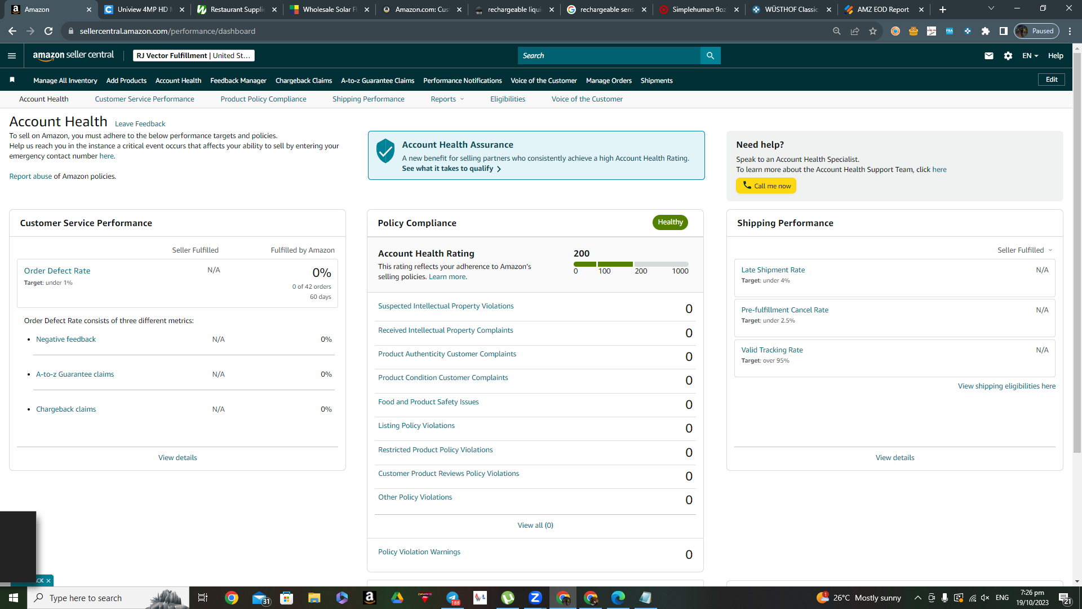Expand the Reports dropdown
This screenshot has height=609, width=1082.
447,99
